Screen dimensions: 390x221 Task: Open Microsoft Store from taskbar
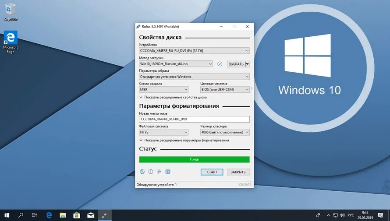77,215
